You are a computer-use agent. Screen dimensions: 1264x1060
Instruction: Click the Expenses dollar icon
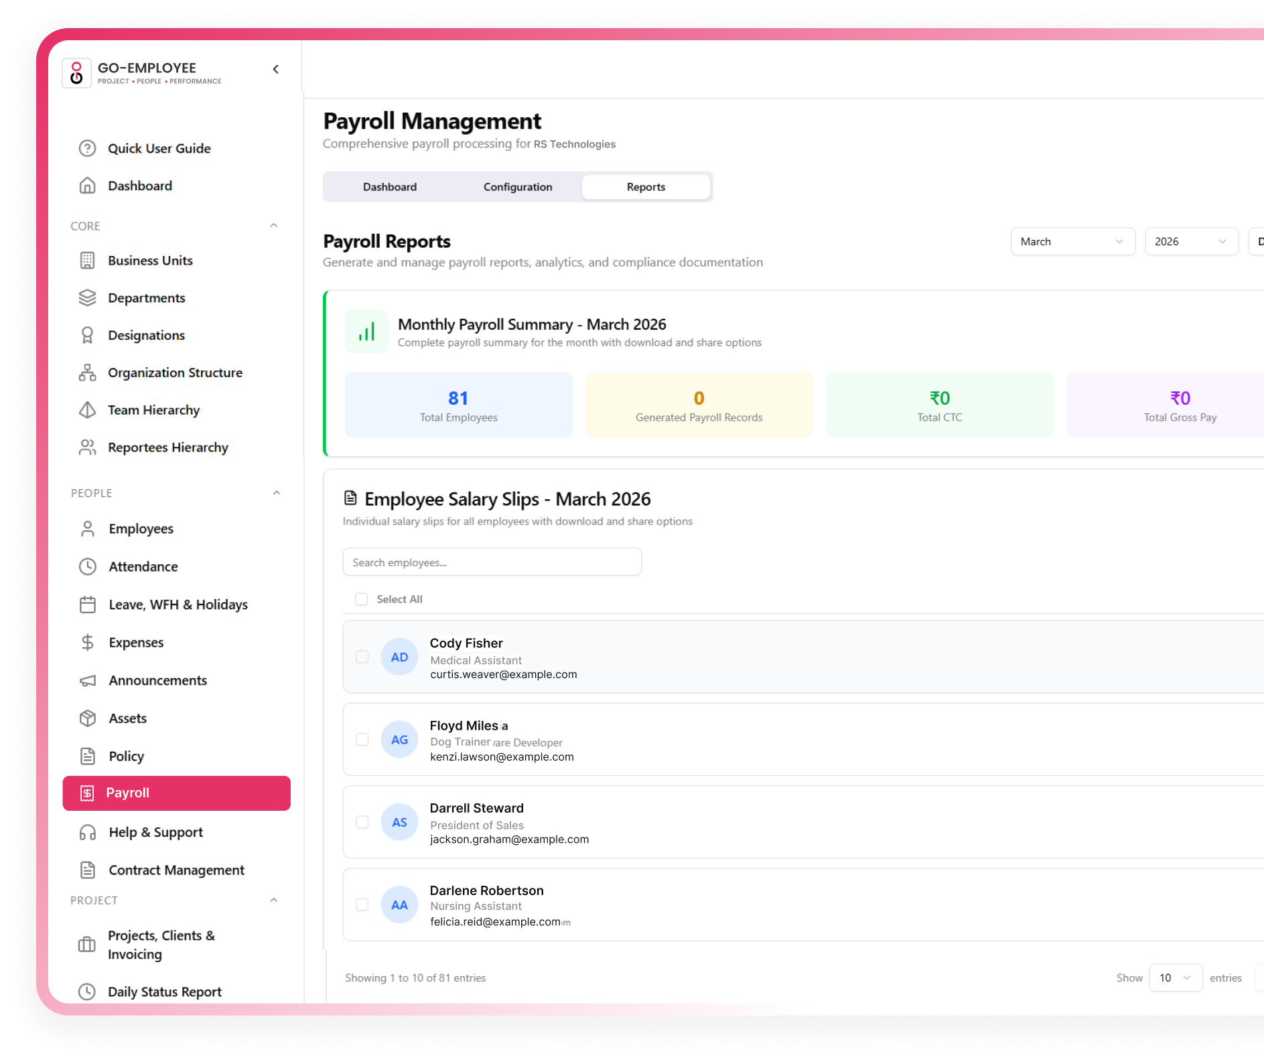[x=88, y=643]
